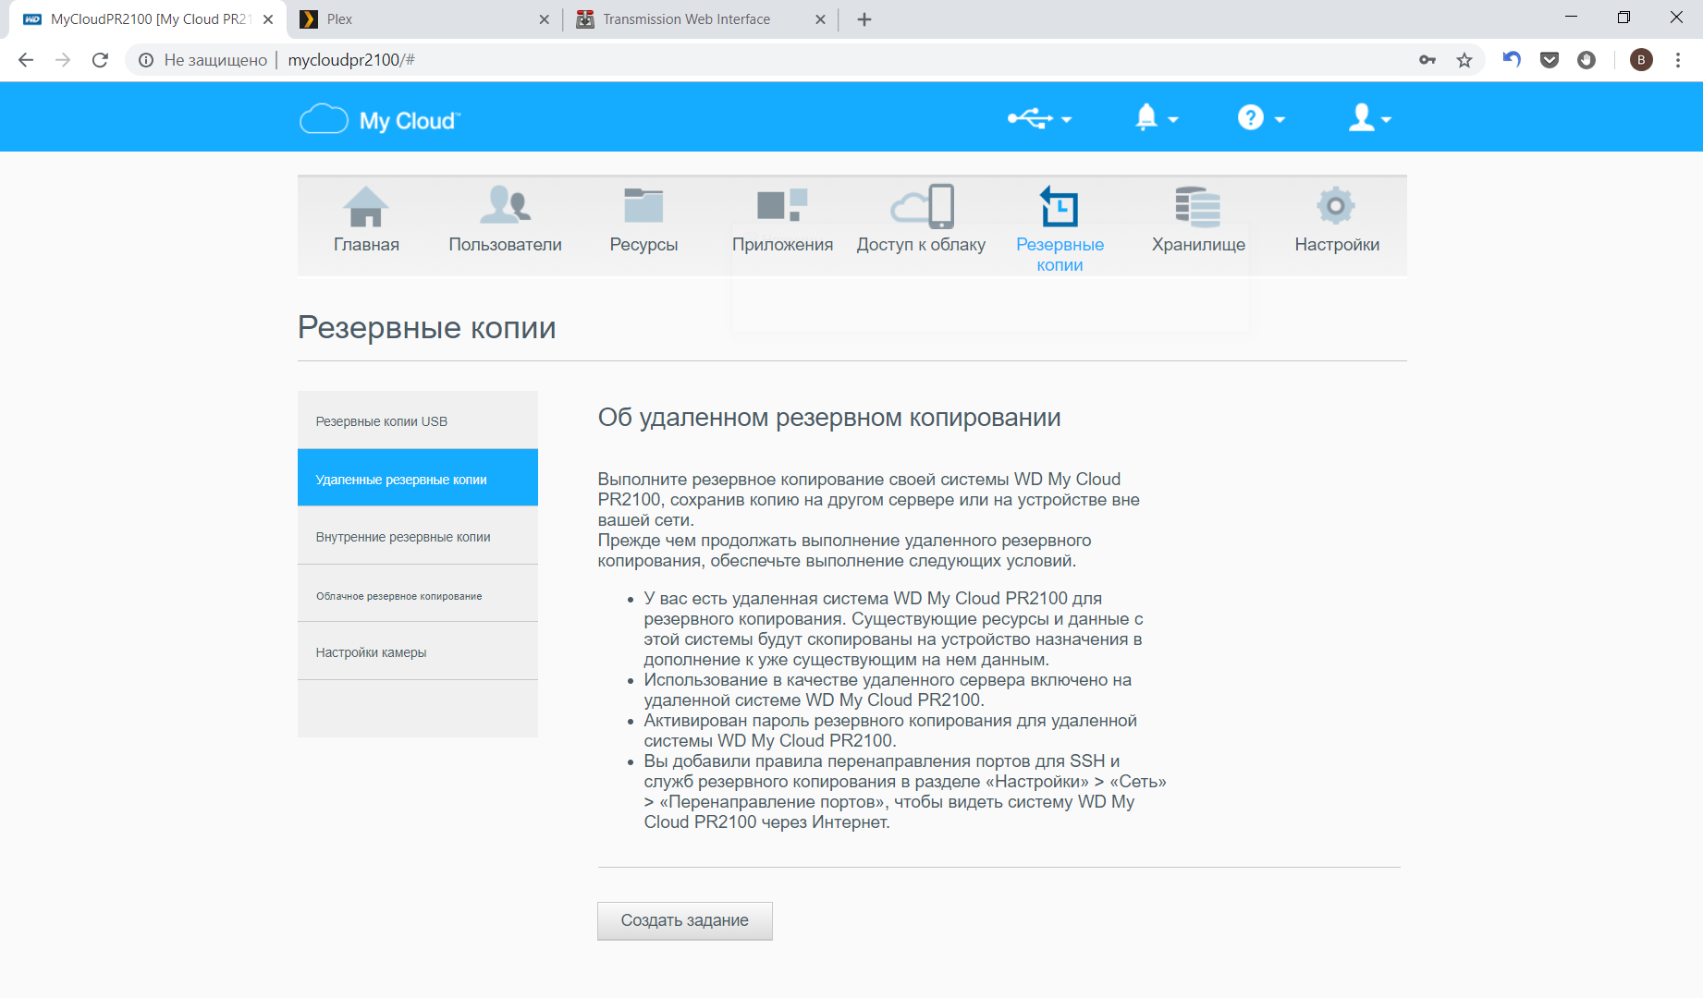The width and height of the screenshot is (1703, 998).
Task: Open Настройки settings gear icon
Action: pyautogui.click(x=1336, y=205)
